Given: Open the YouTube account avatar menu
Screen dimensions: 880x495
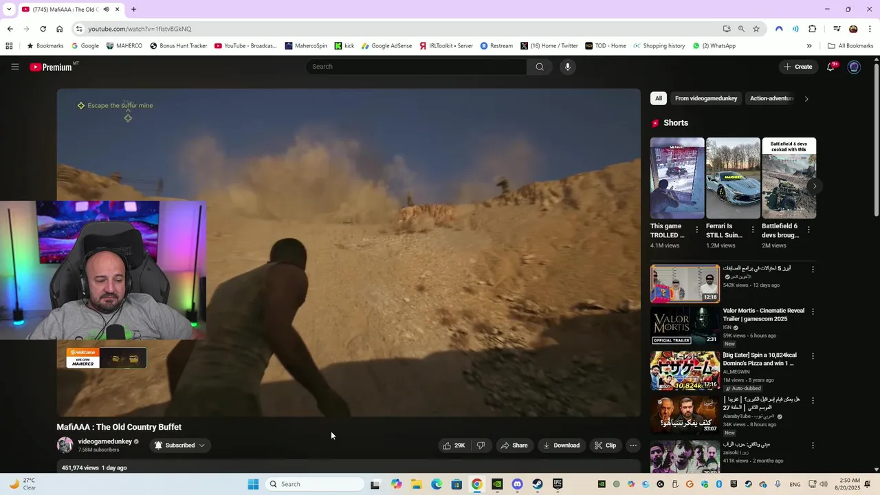Looking at the screenshot, I should tap(854, 67).
